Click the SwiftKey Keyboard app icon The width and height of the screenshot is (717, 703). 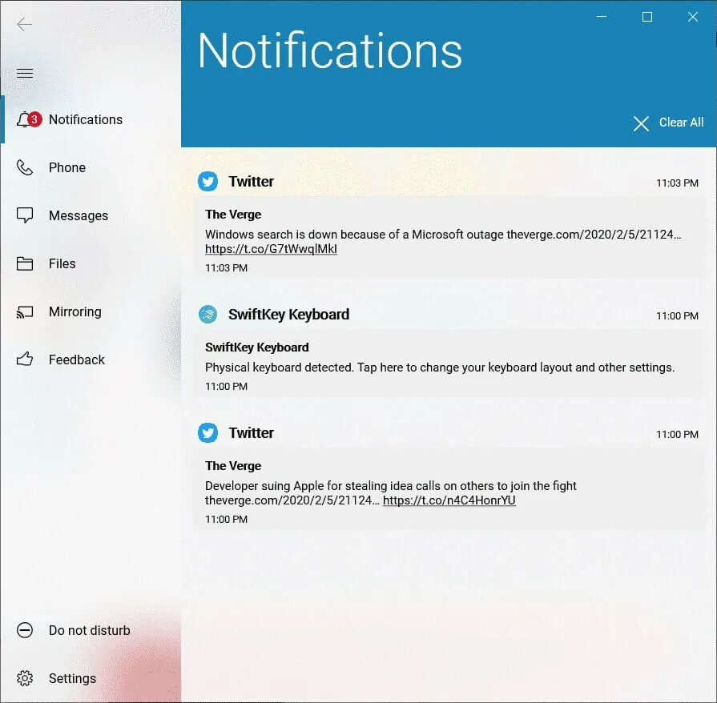[208, 315]
